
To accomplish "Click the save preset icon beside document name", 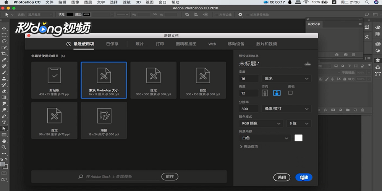I will pos(308,63).
